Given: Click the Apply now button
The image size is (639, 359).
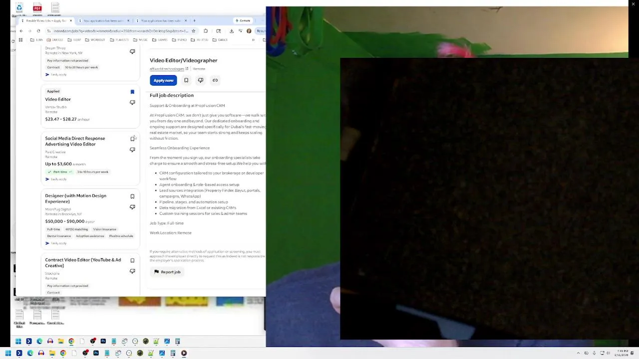Looking at the screenshot, I should (163, 80).
